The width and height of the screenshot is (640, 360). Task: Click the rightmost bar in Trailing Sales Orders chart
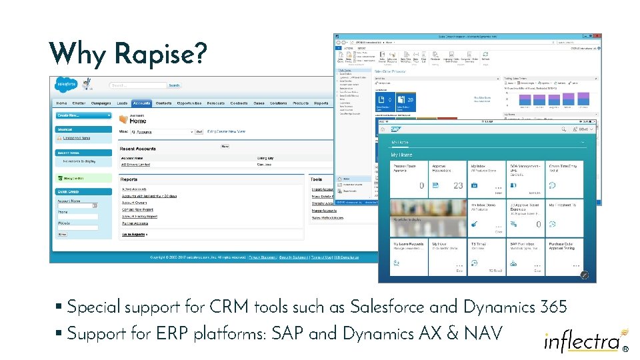(x=583, y=99)
